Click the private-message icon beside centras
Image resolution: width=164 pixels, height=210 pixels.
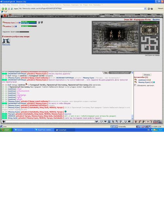pyautogui.click(x=135, y=80)
